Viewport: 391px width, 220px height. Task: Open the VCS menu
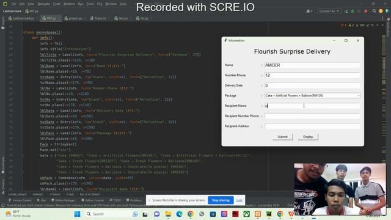click(100, 4)
